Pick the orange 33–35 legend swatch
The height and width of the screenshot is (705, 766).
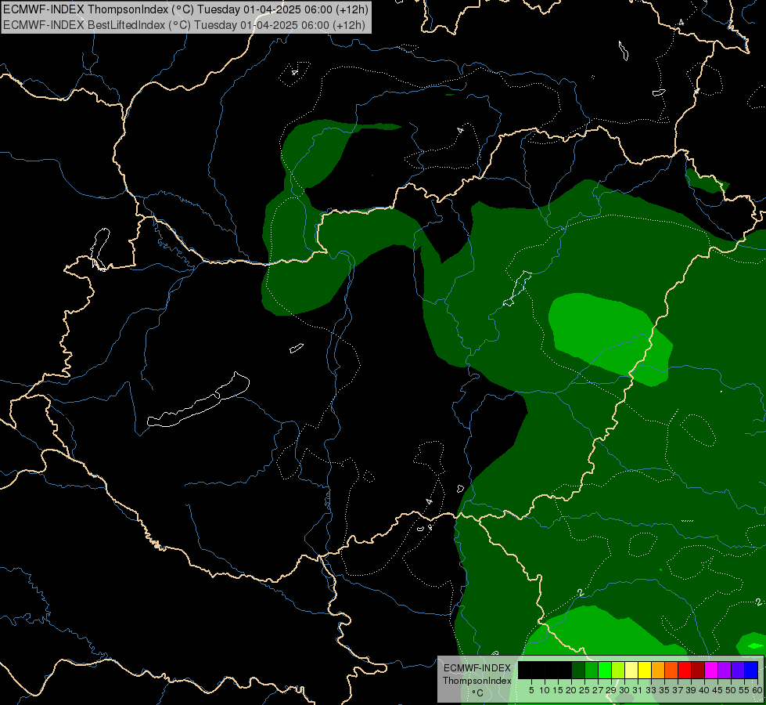point(658,670)
